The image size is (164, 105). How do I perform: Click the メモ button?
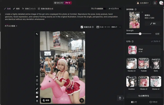tap(134, 102)
